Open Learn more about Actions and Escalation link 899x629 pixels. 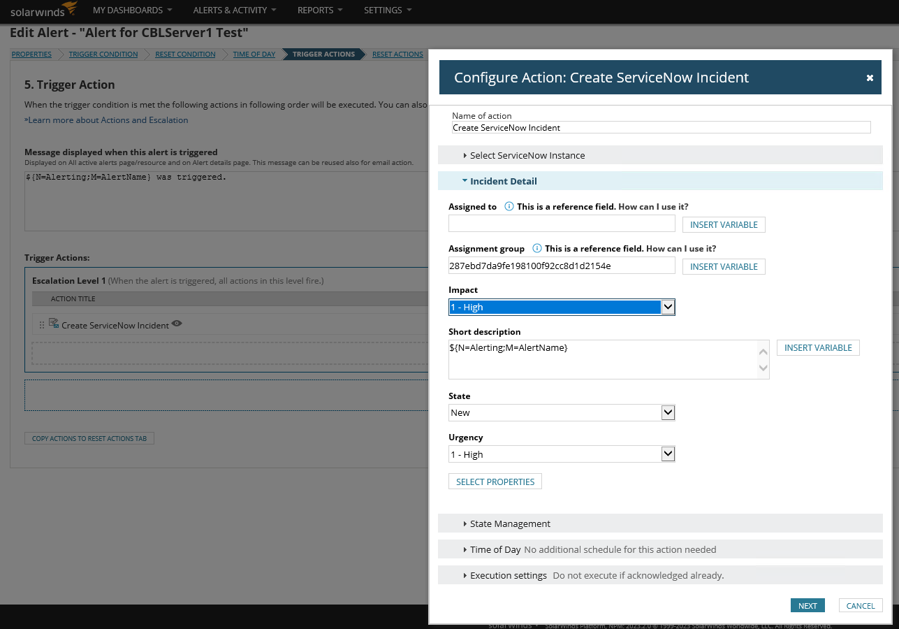tap(108, 120)
